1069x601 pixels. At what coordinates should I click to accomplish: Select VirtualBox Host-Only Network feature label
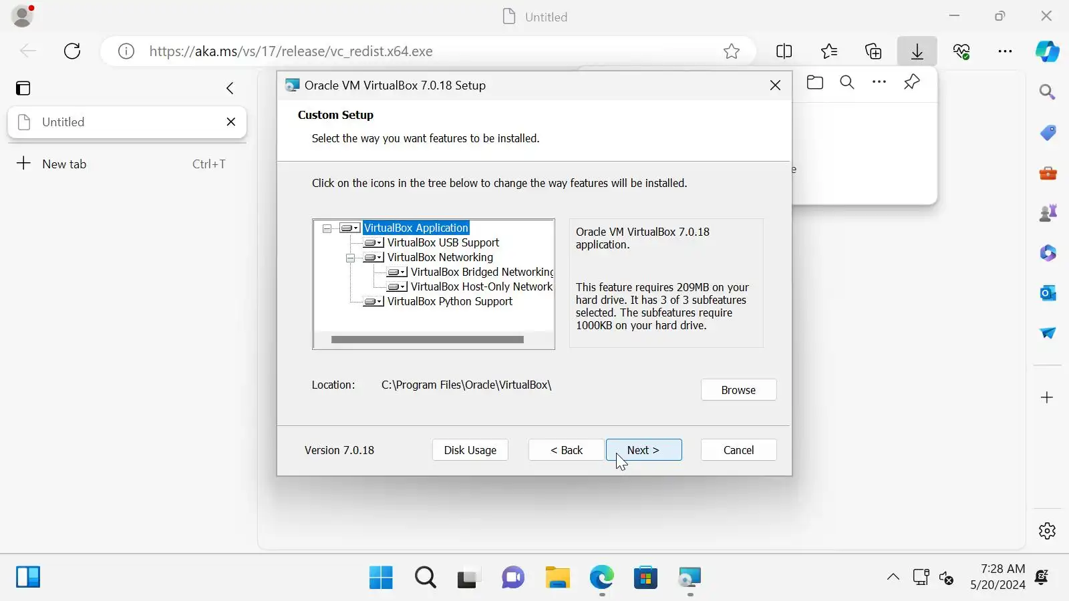pos(482,286)
